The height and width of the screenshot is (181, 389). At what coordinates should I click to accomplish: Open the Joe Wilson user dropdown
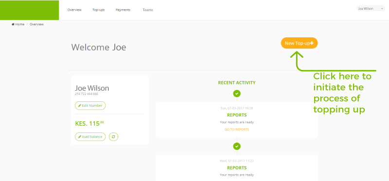[371, 8]
